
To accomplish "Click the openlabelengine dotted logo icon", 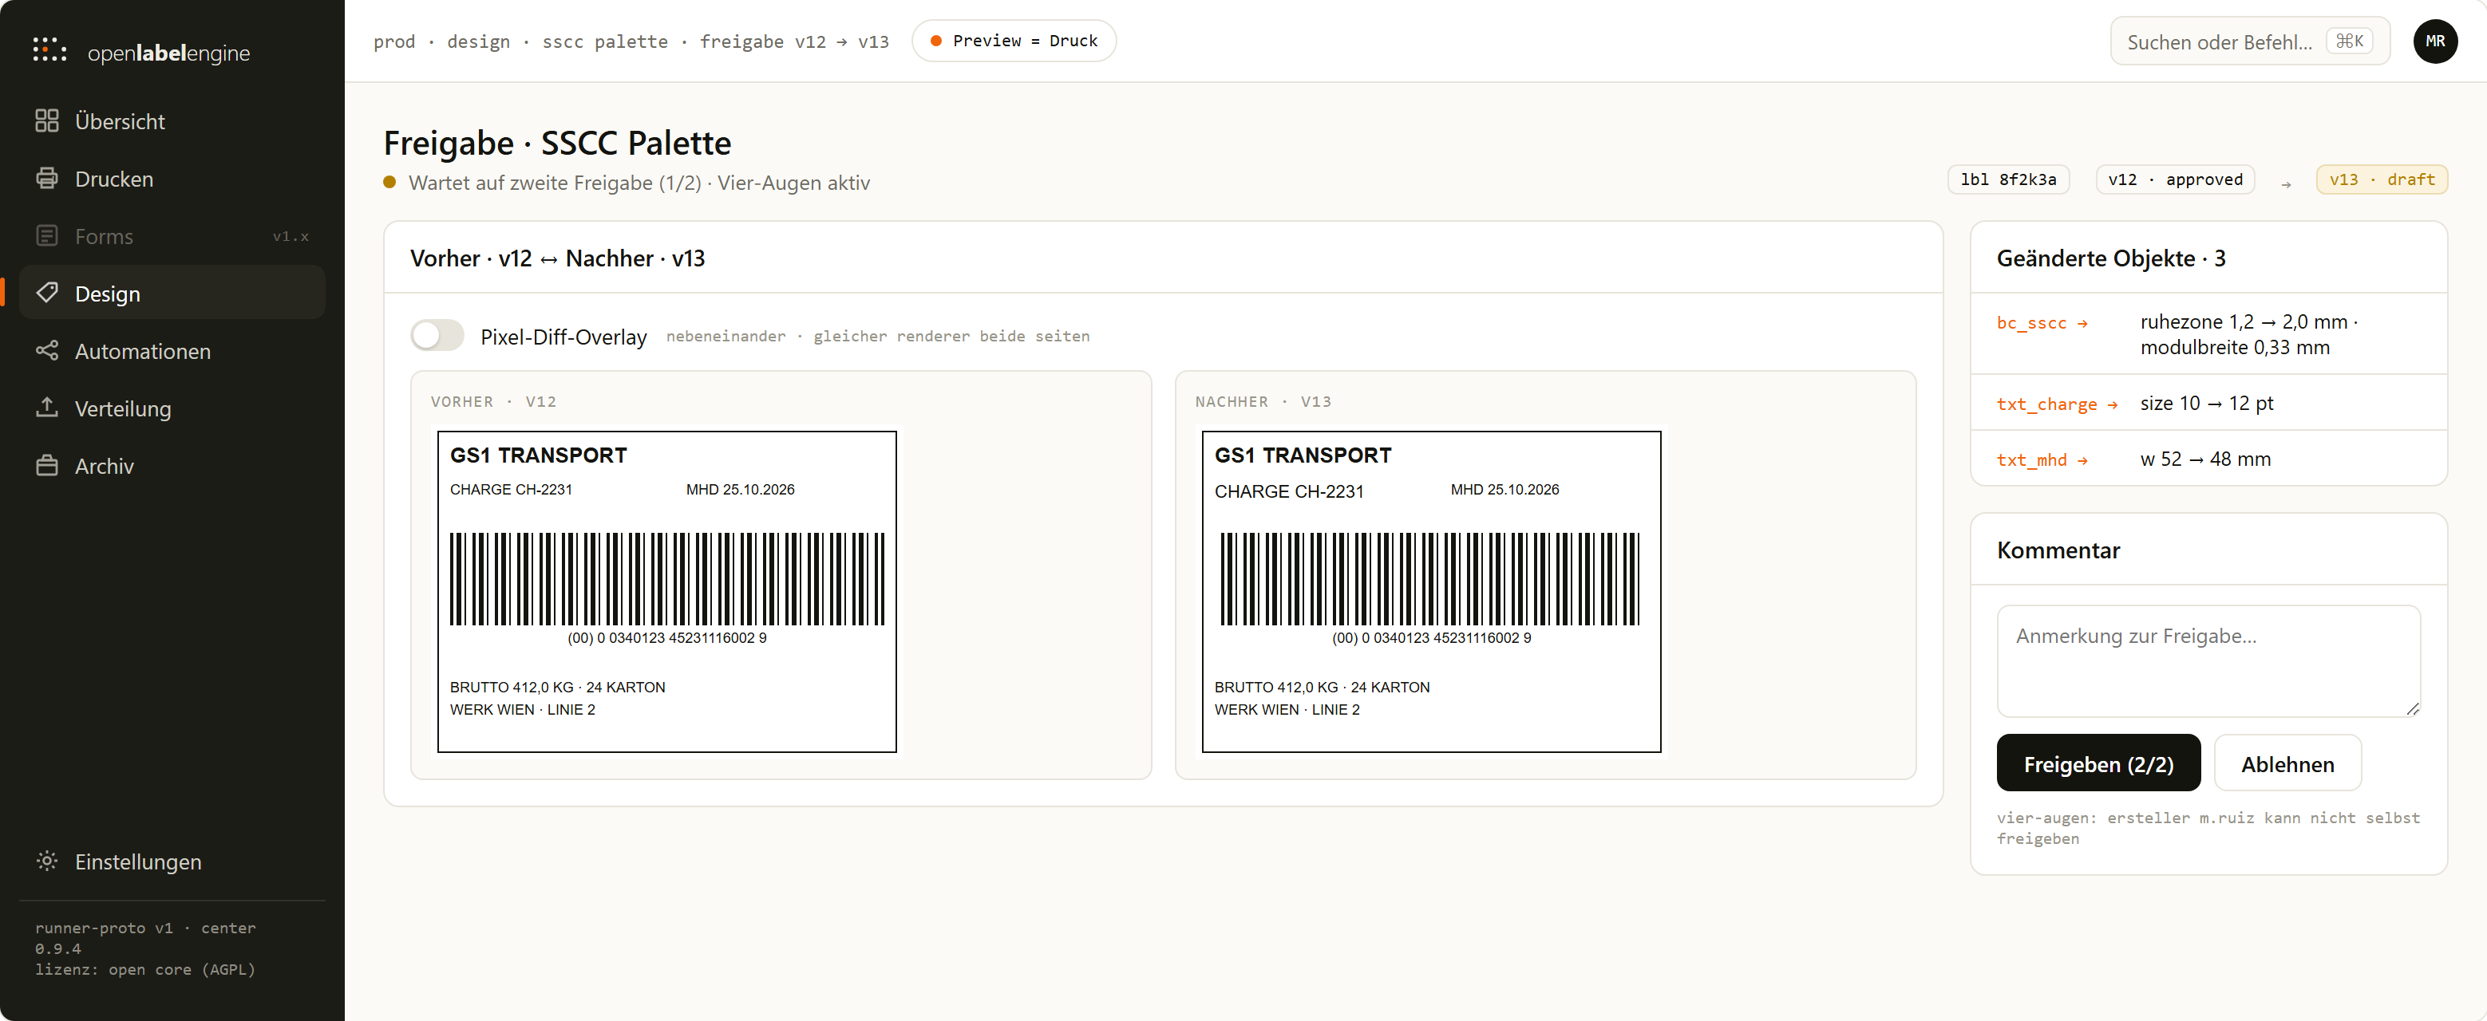I will [x=49, y=50].
